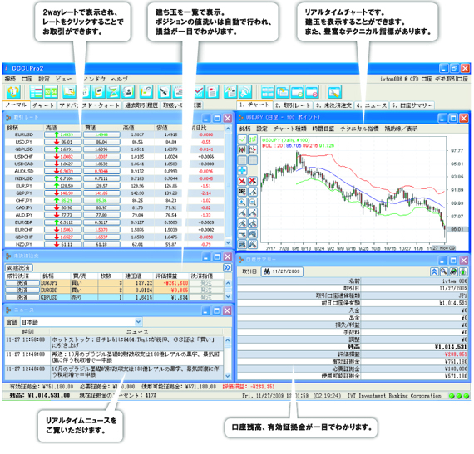Image resolution: width=474 pixels, height=454 pixels.
Task: Click the green two-panel quote board icon
Action: pyautogui.click(x=51, y=91)
